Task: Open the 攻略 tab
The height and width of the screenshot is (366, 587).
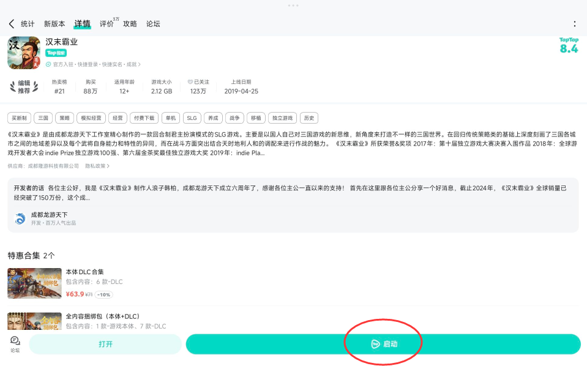Action: 130,24
